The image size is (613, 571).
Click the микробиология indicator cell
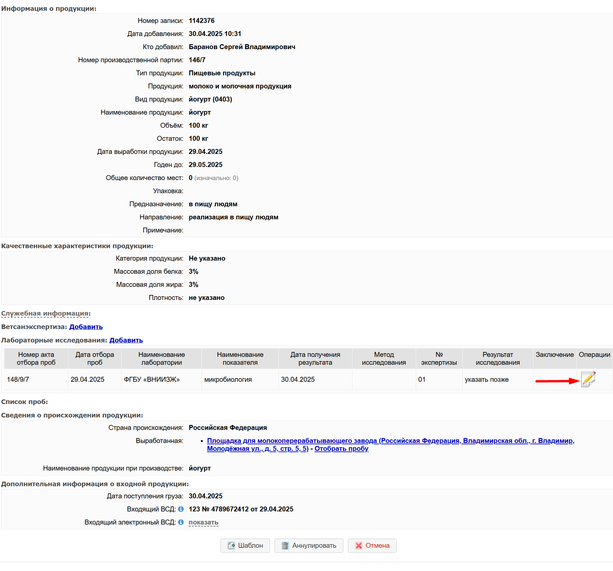pyautogui.click(x=228, y=379)
